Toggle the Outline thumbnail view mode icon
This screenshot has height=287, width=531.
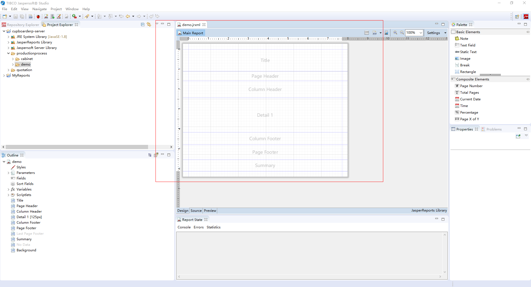pos(156,155)
